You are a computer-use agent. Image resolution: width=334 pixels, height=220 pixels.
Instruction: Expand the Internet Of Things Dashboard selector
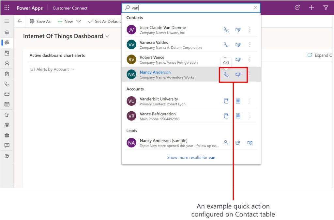click(x=107, y=36)
